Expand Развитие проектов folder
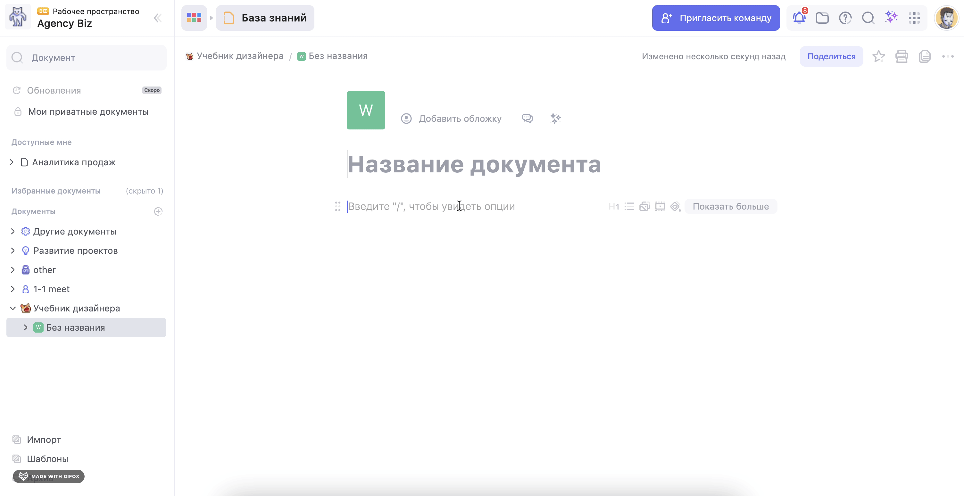Viewport: 964px width, 496px height. (13, 250)
